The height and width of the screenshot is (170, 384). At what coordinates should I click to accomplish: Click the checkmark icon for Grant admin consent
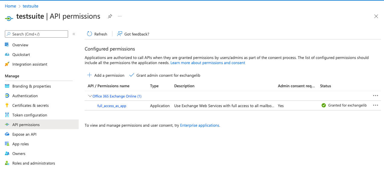point(131,75)
